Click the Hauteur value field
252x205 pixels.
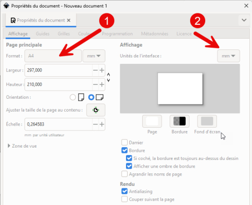point(58,84)
